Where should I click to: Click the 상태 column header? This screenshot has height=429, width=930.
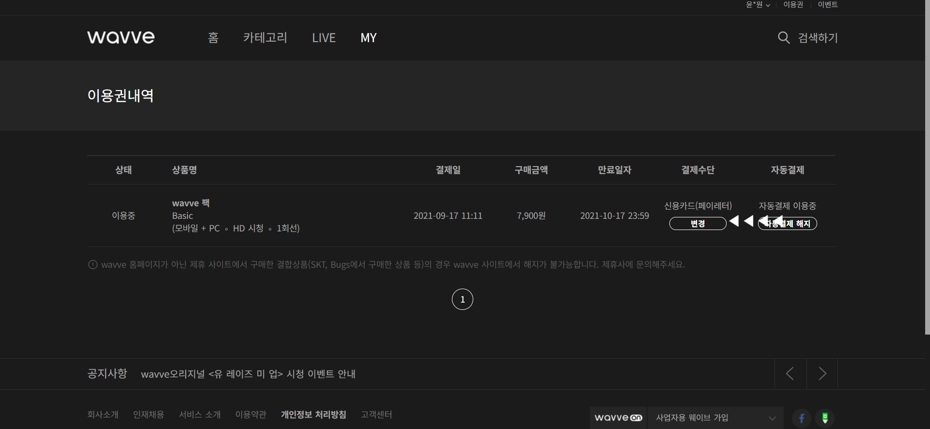(x=124, y=170)
